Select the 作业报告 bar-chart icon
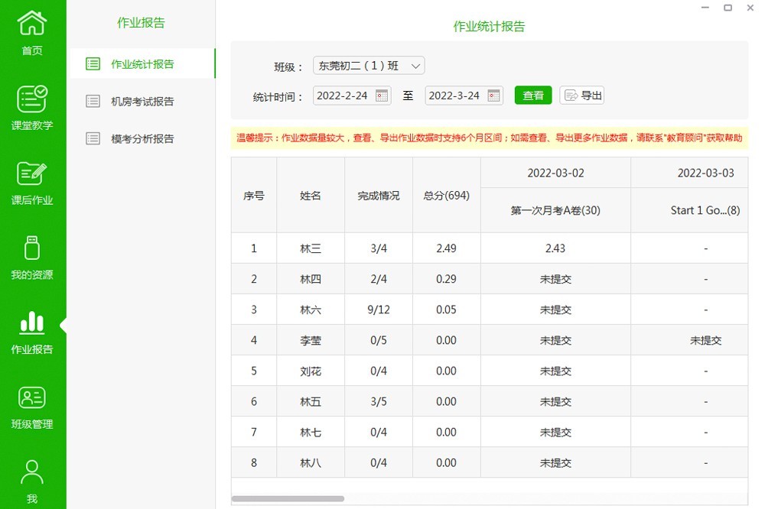The height and width of the screenshot is (509, 765). pos(31,323)
